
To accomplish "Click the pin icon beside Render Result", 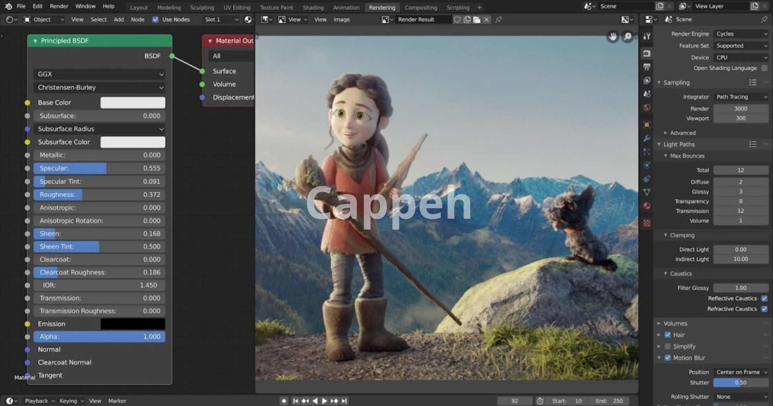I will click(498, 19).
